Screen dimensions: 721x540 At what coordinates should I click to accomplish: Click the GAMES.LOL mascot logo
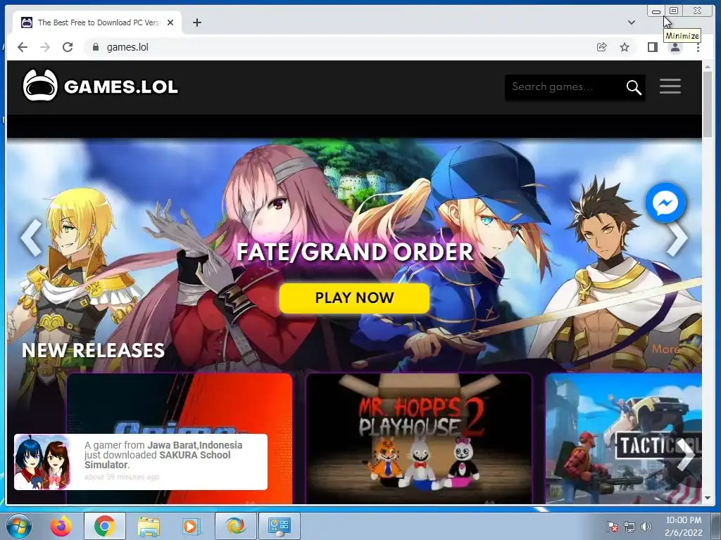[40, 85]
